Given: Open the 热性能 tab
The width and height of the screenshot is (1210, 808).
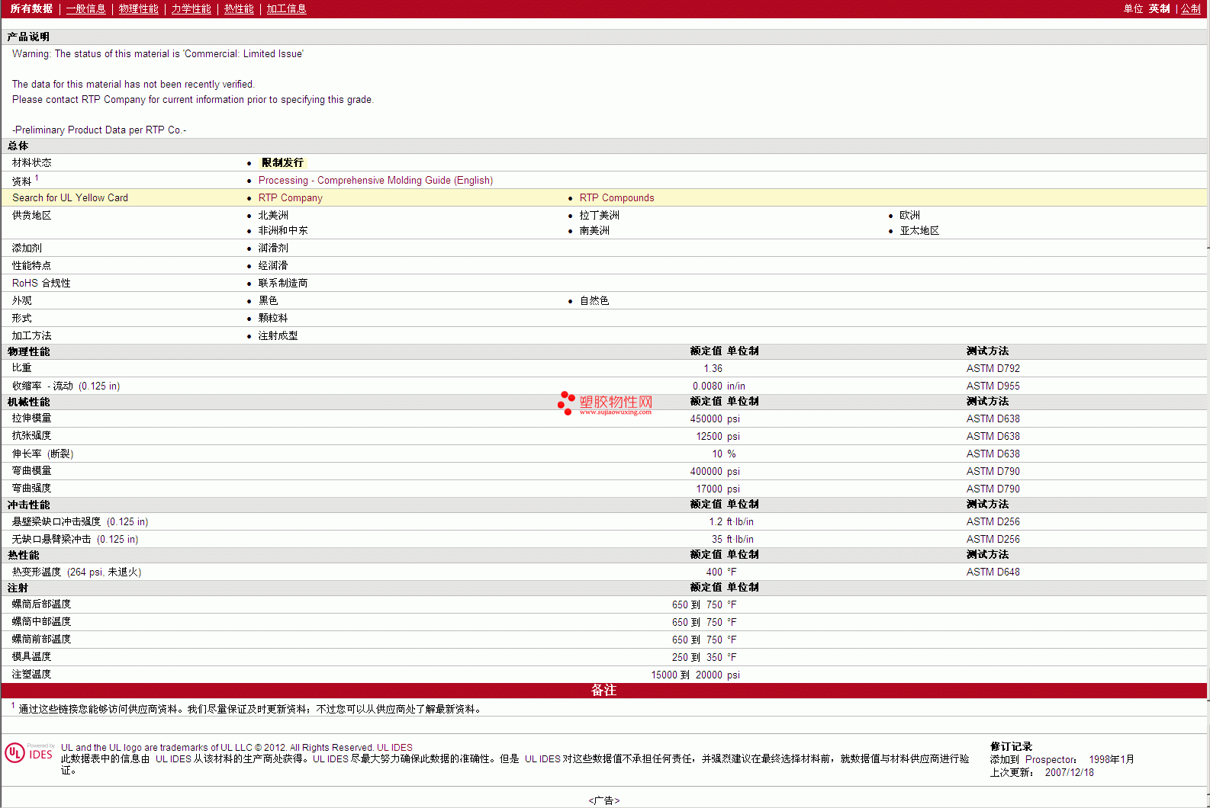Looking at the screenshot, I should (x=239, y=8).
